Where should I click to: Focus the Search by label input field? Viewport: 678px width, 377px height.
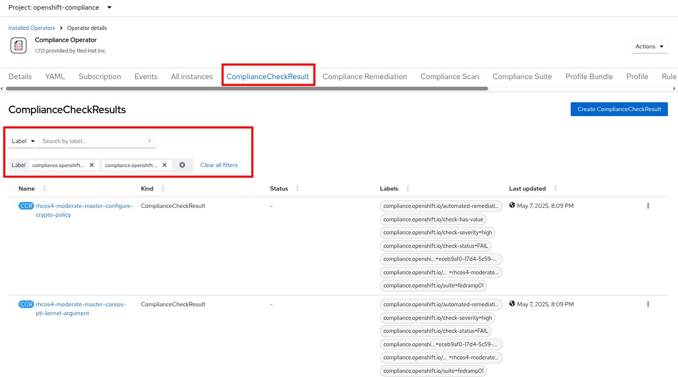[x=93, y=141]
